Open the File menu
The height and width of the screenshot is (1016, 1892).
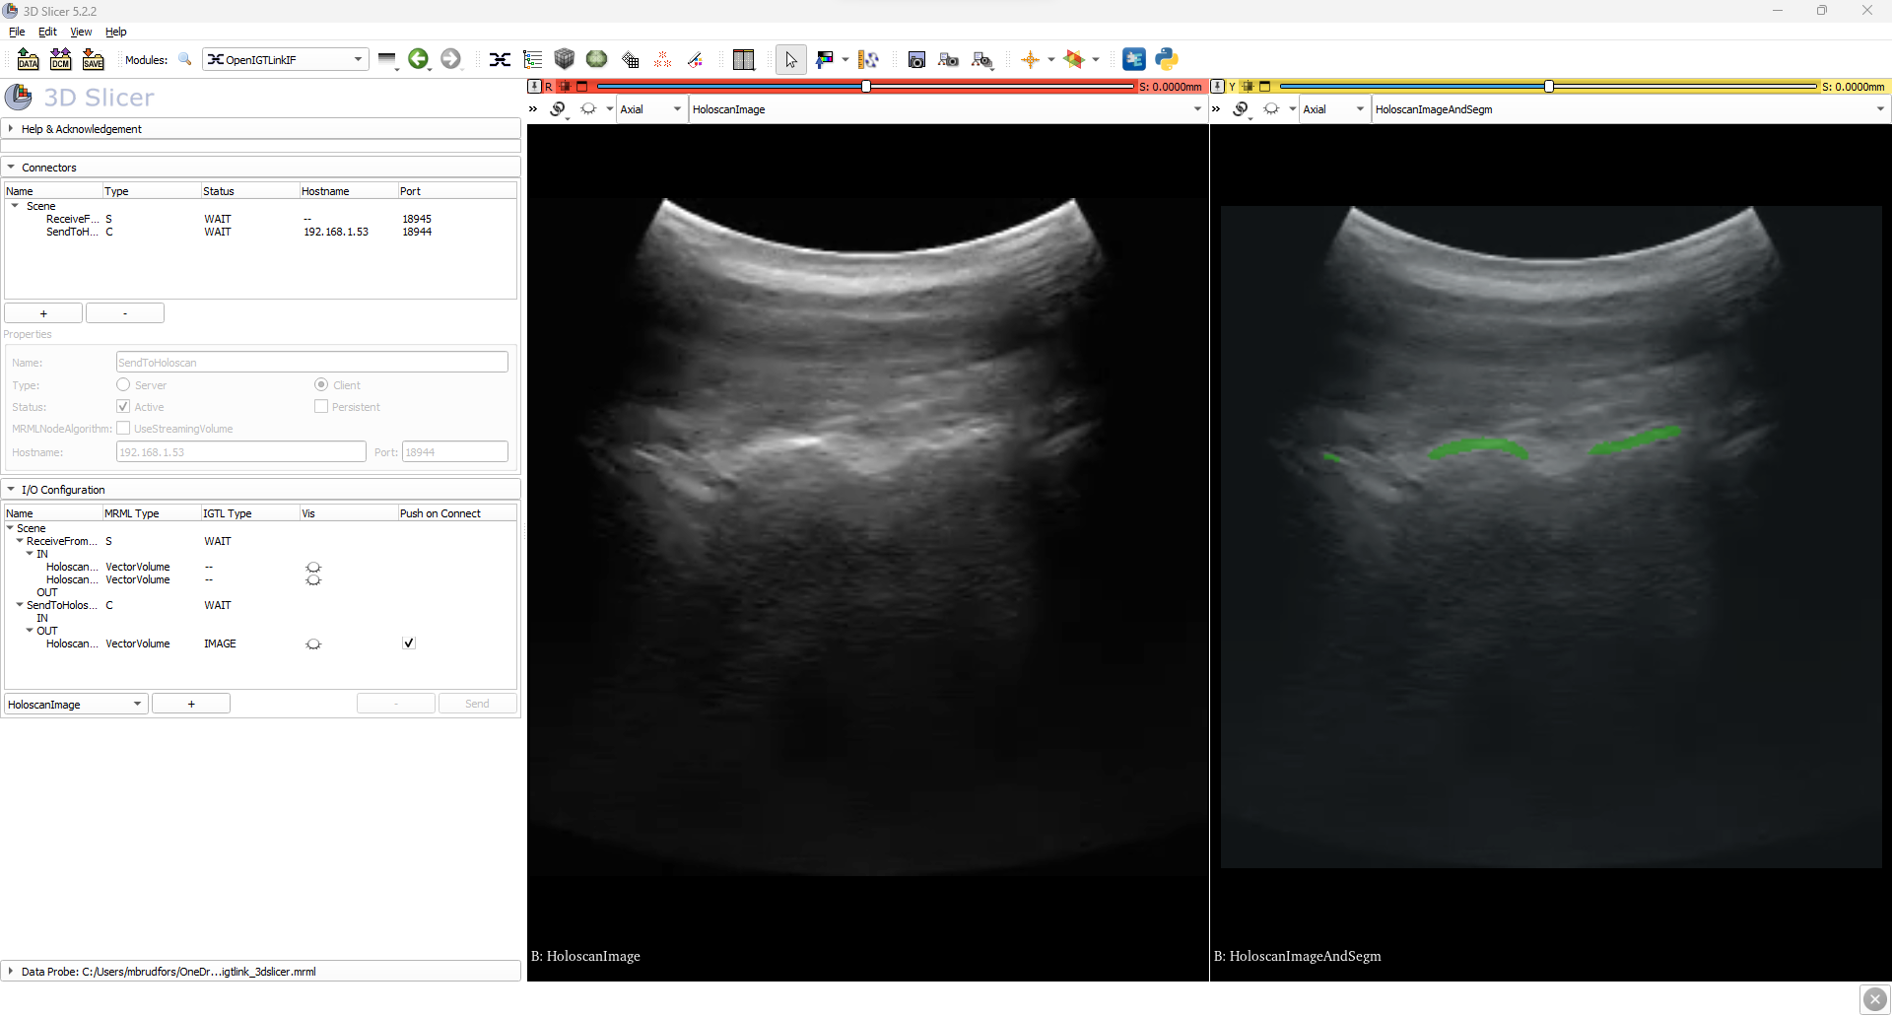tap(17, 32)
